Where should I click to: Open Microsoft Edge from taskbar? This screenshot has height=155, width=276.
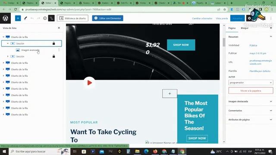pyautogui.click(x=146, y=151)
